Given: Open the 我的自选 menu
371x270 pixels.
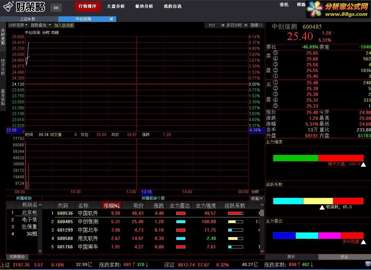Looking at the screenshot, I should click(172, 6).
